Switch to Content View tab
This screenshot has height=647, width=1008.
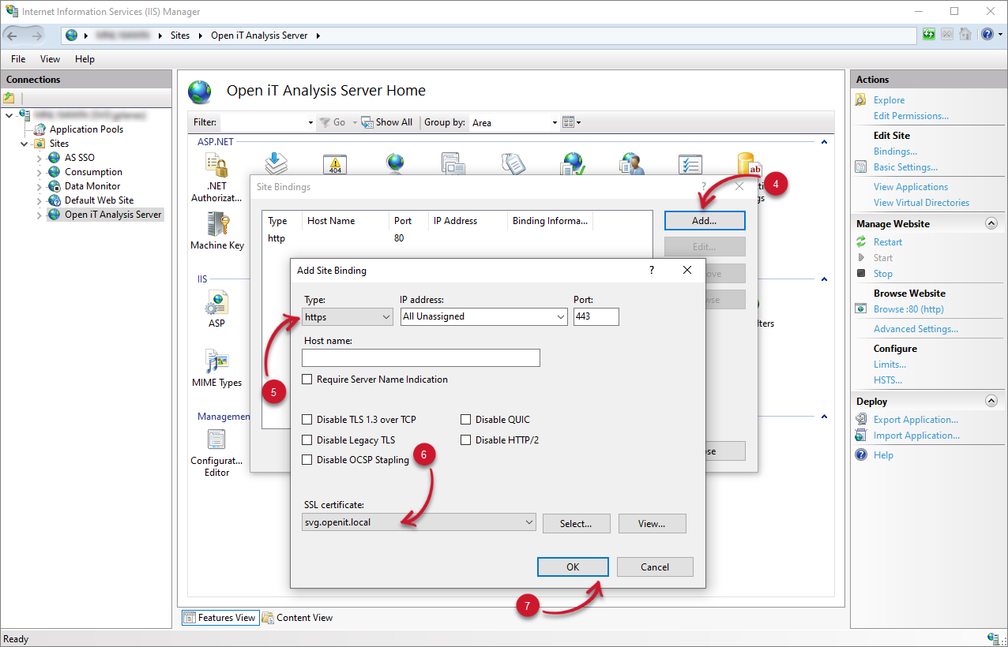(x=298, y=618)
